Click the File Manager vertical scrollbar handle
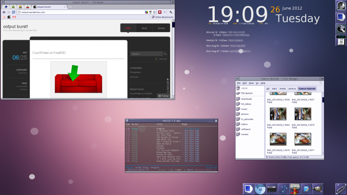347x195 pixels. (323, 100)
